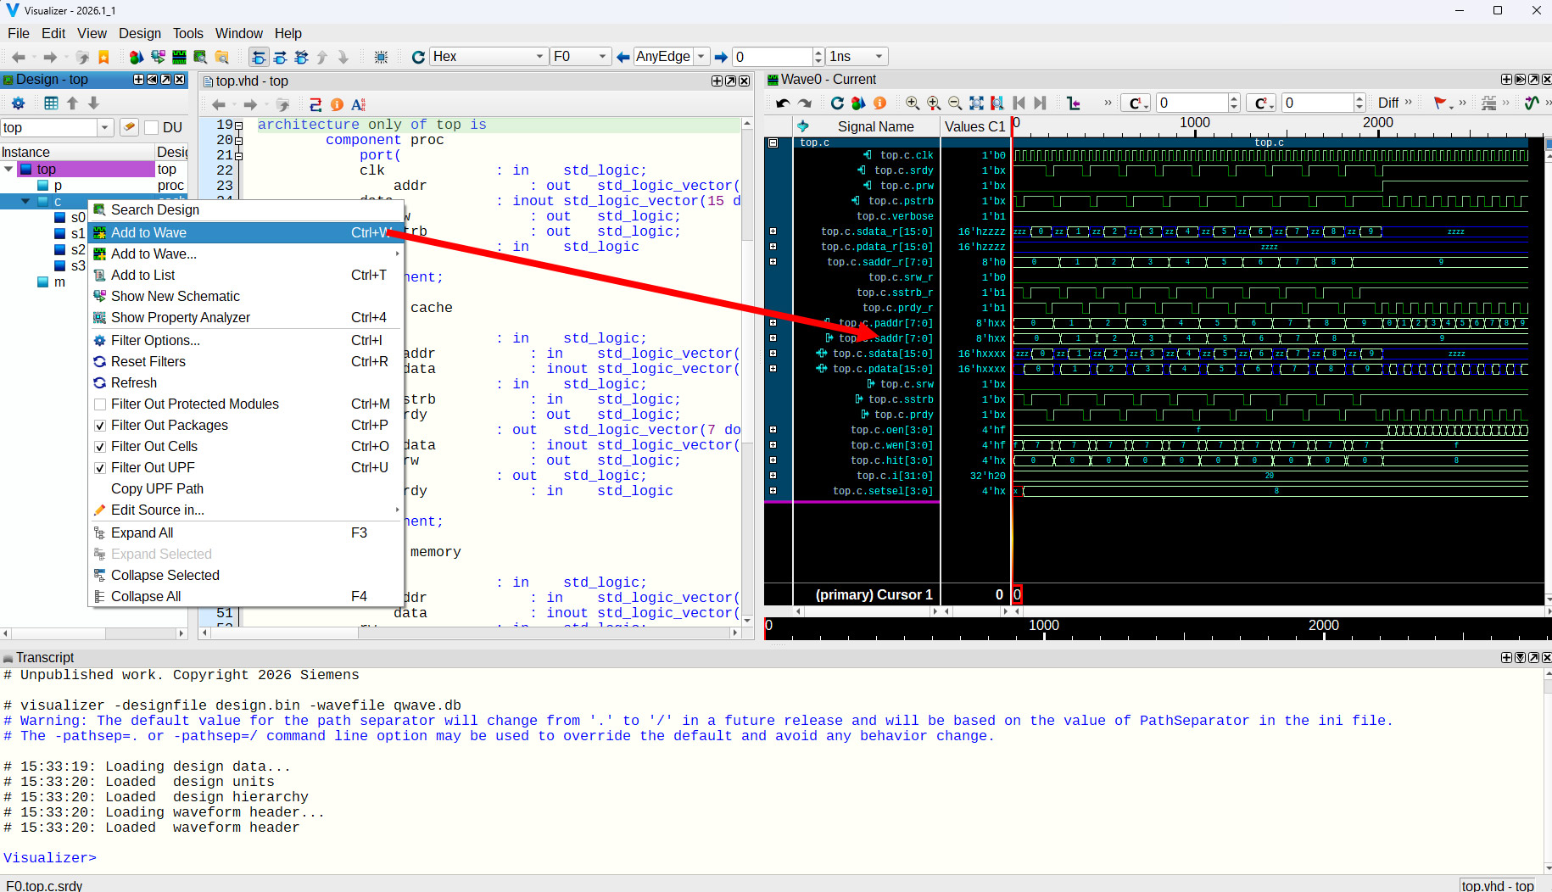The height and width of the screenshot is (892, 1552).
Task: Click the eraser clear-filter icon in Design panel
Action: coord(129,127)
